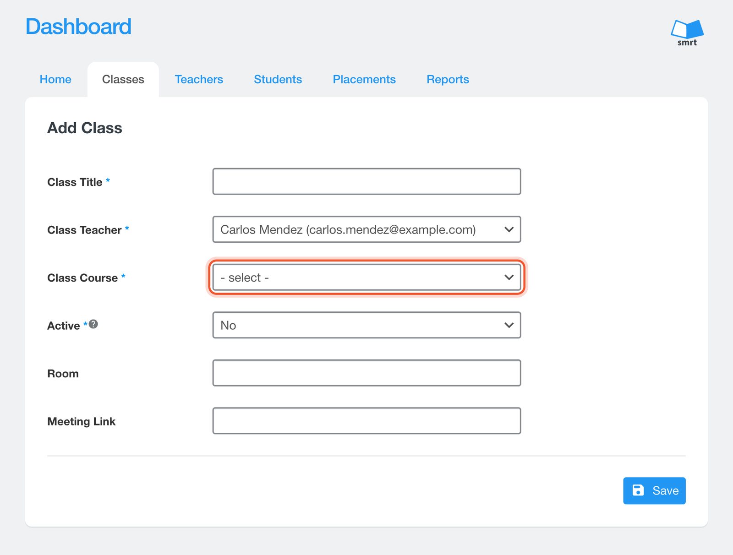Click the Add Class heading
This screenshot has height=555, width=733.
[85, 128]
